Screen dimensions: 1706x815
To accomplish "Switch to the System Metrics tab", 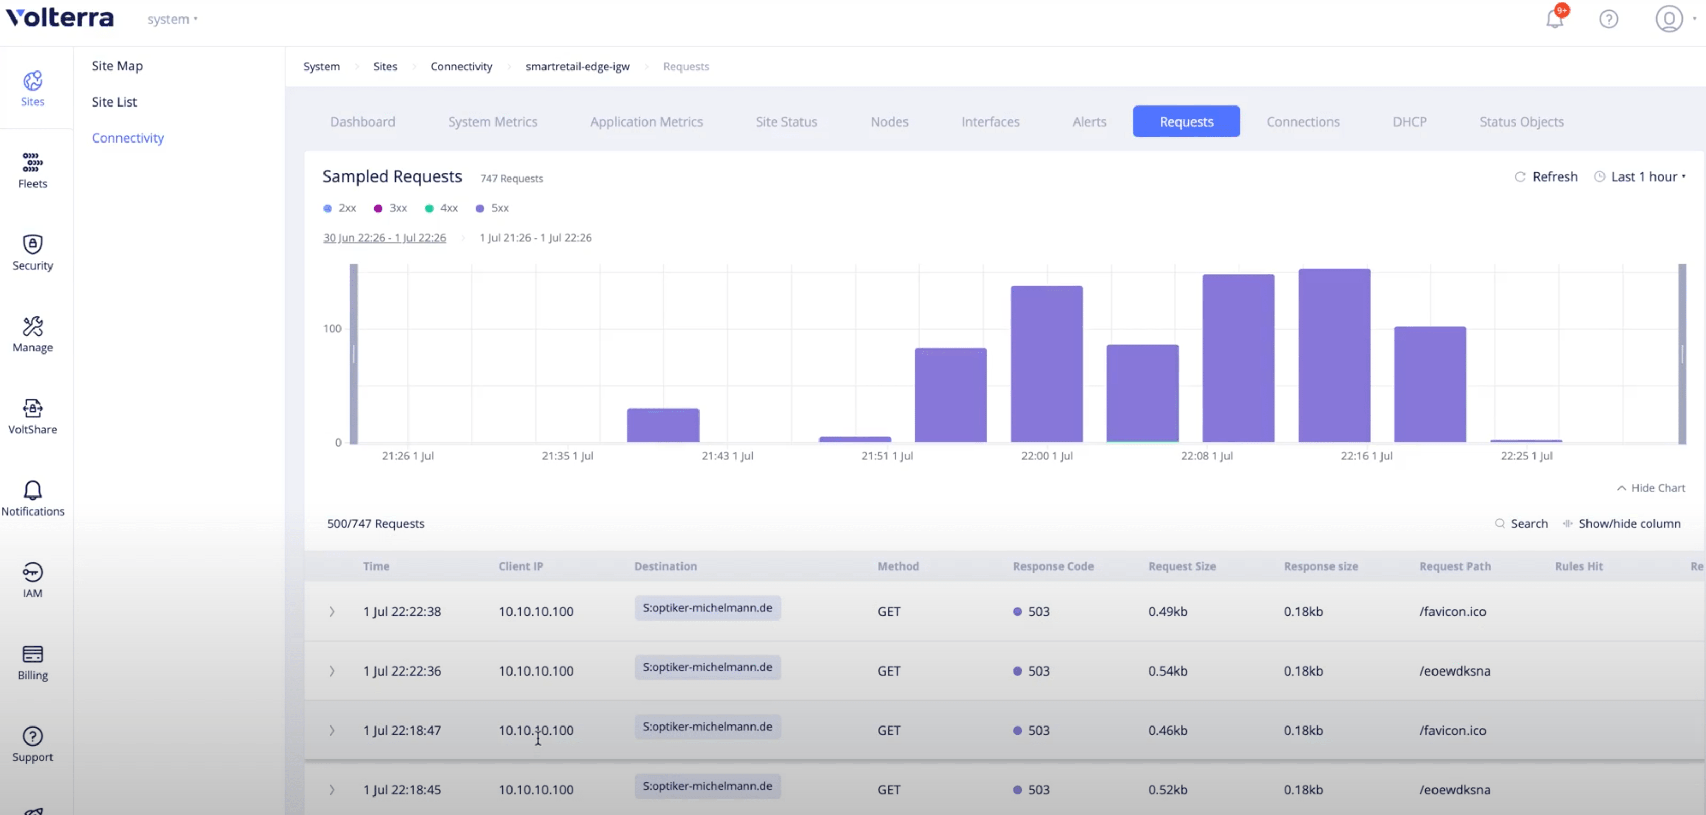I will [x=492, y=121].
